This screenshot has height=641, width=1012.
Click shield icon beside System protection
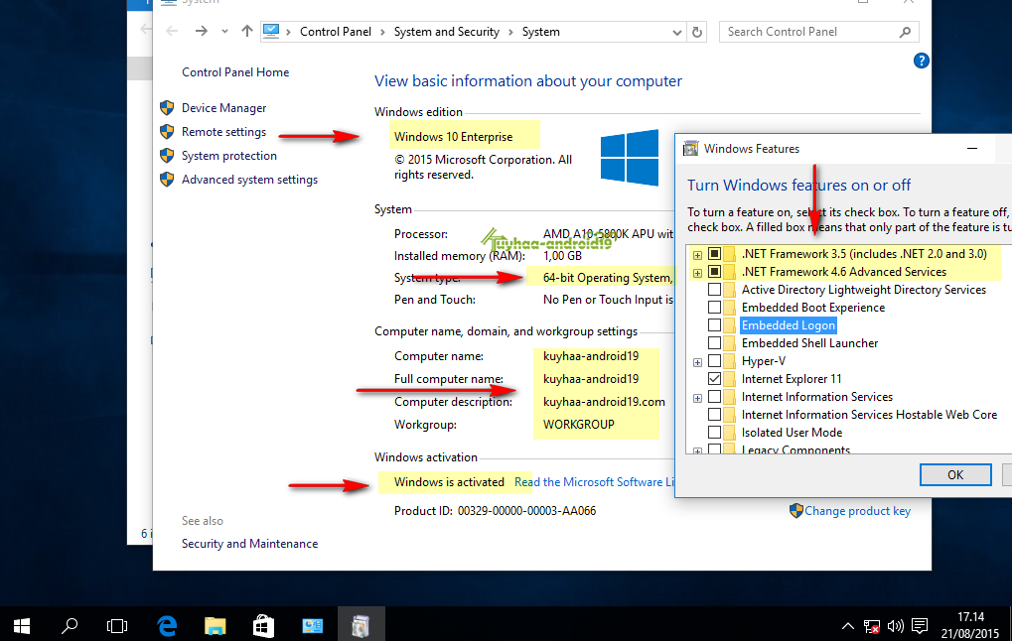167,156
